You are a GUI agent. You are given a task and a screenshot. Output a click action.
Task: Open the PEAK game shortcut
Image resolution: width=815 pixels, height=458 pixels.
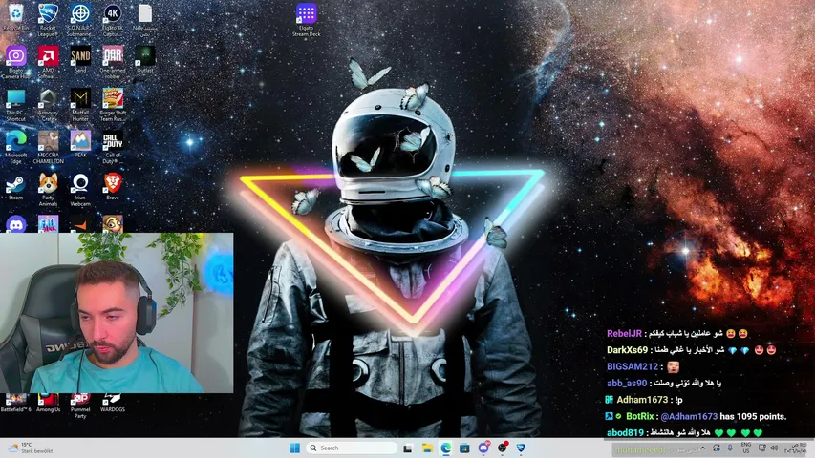pos(80,144)
